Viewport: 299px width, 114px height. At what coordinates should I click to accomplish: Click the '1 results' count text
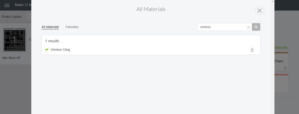(52, 41)
